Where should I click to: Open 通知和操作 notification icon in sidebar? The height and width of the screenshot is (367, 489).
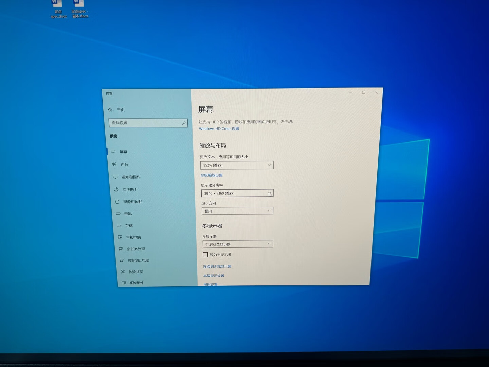[115, 177]
